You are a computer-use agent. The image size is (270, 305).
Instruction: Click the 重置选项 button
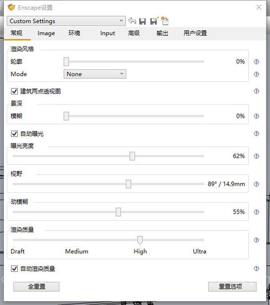[232, 287]
